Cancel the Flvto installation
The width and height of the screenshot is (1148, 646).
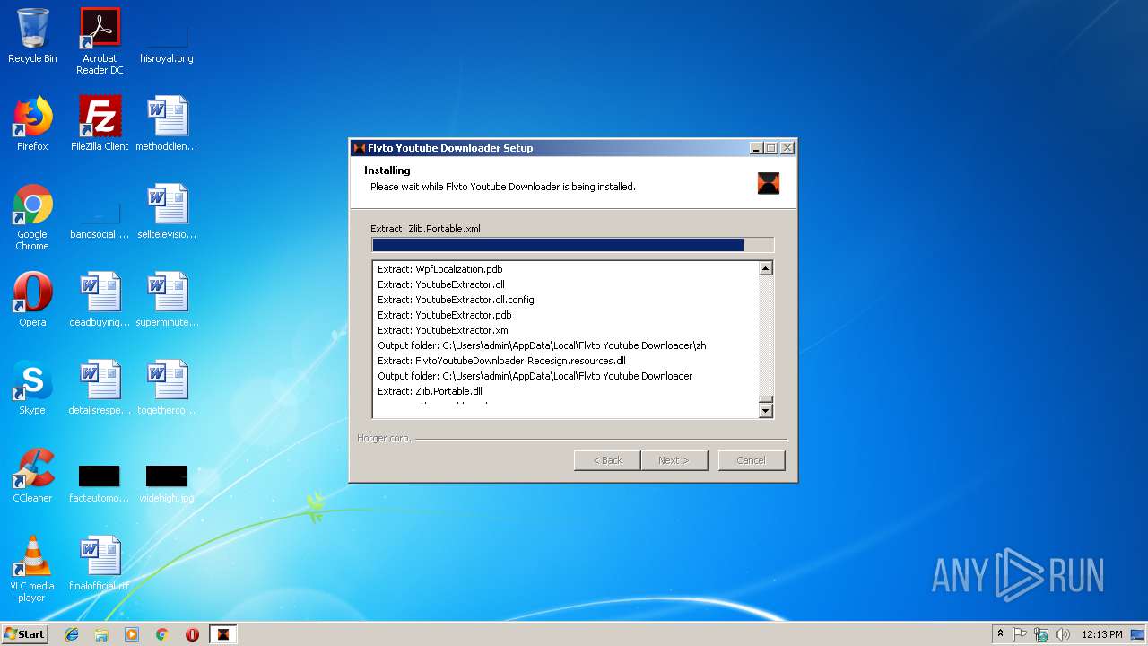click(751, 460)
